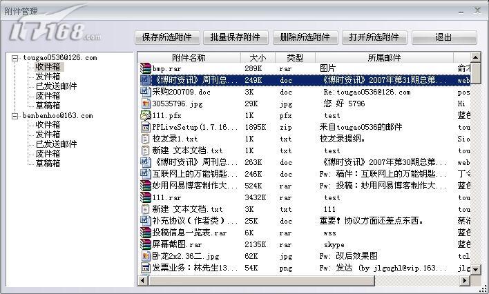Viewport: 489px width, 294px height.
Task: Open 已发送邮件 folder under tougao0536@126.com
Action: click(x=56, y=86)
